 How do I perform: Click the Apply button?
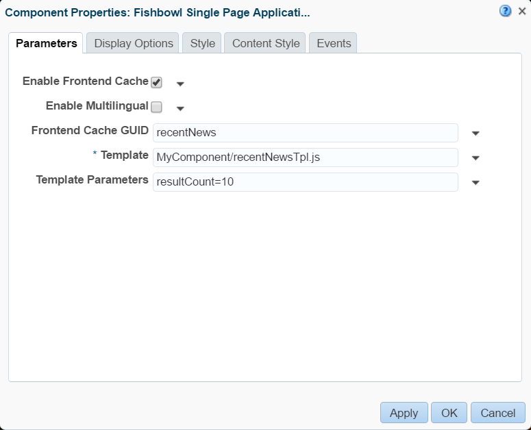404,413
